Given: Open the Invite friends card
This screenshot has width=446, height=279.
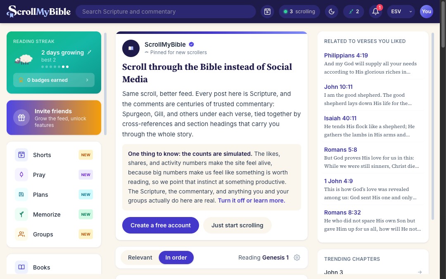Looking at the screenshot, I should pos(54,117).
